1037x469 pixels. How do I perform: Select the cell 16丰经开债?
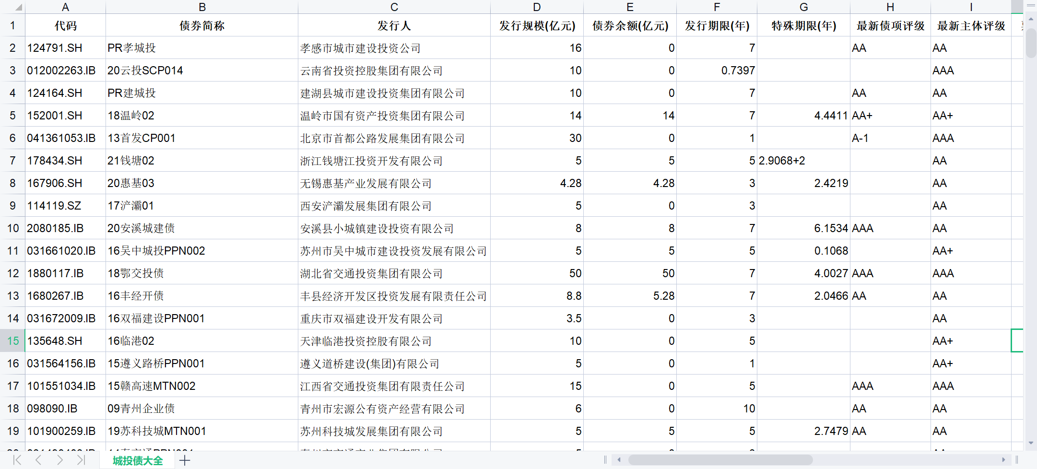coord(202,296)
